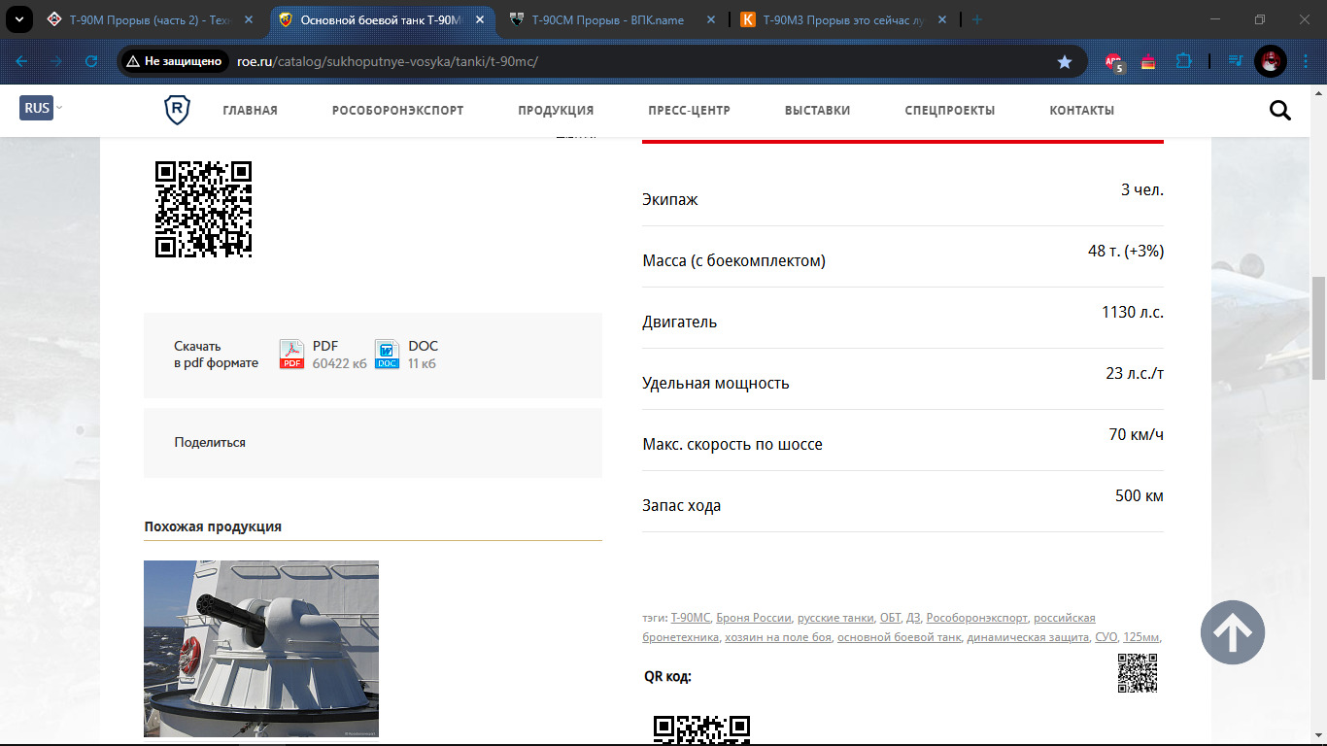Screen dimensions: 1327x746
Task: Click the PDF 60422 кб link
Action: [339, 355]
